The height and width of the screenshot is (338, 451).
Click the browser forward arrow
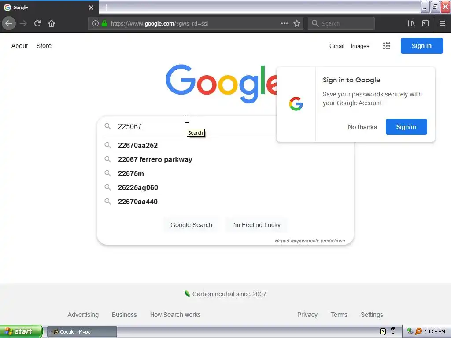click(24, 24)
